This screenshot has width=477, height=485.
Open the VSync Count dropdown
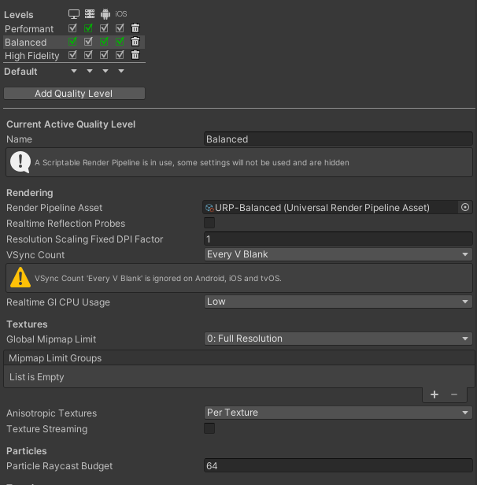tap(338, 254)
